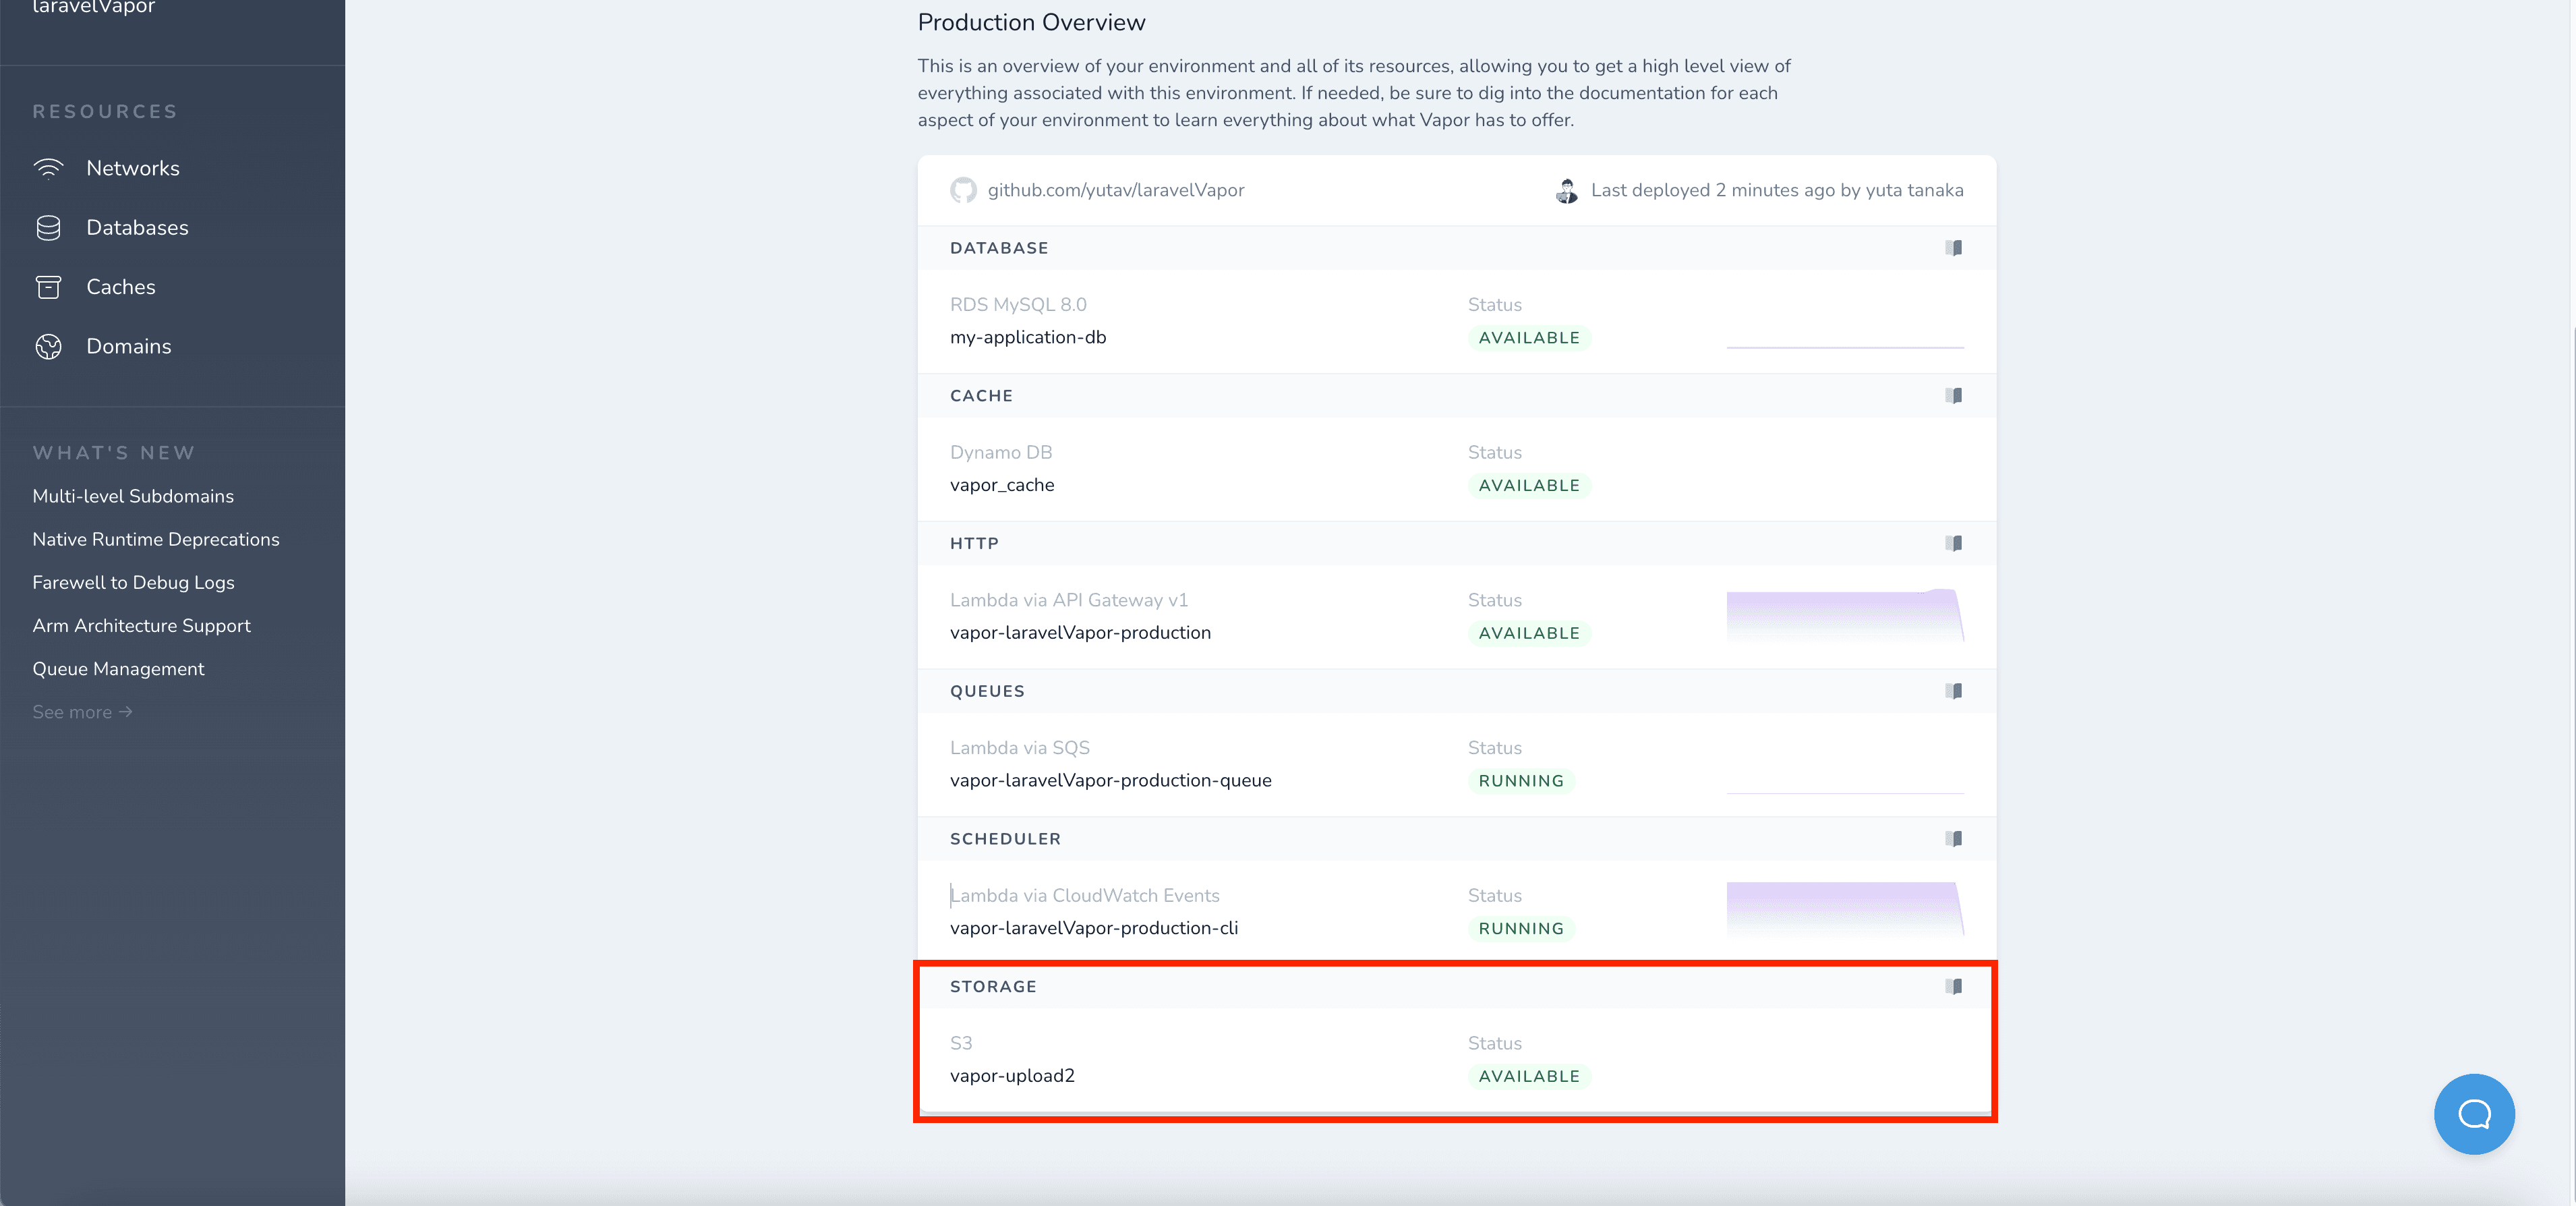
Task: Click AVAILABLE status badge for database
Action: click(1529, 338)
